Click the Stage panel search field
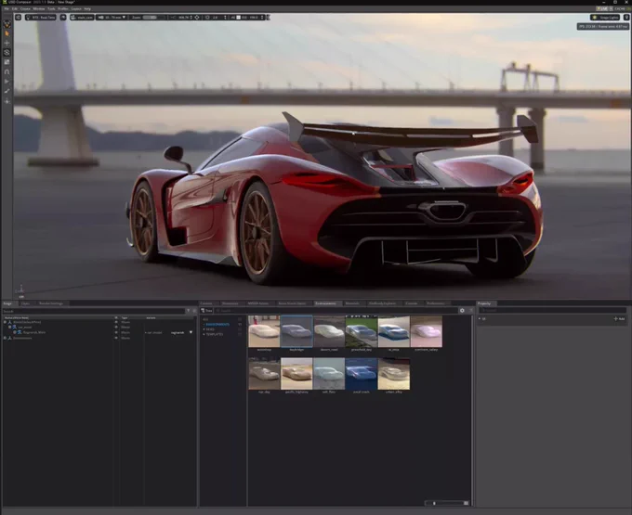Screen dimensions: 632x515 tap(93, 311)
